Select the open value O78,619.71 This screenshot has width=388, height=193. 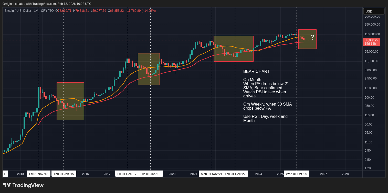click(x=63, y=11)
